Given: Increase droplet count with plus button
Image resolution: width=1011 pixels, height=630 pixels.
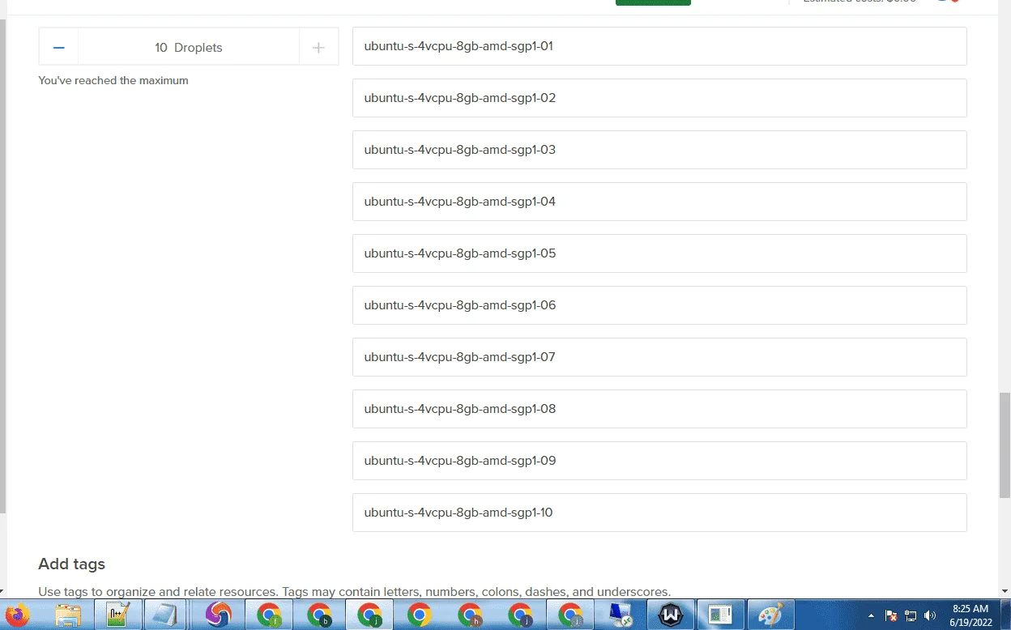Looking at the screenshot, I should point(318,48).
